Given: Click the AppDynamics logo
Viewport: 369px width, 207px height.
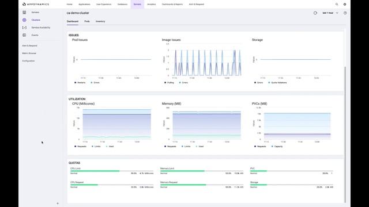Looking at the screenshot, I should click(x=36, y=4).
